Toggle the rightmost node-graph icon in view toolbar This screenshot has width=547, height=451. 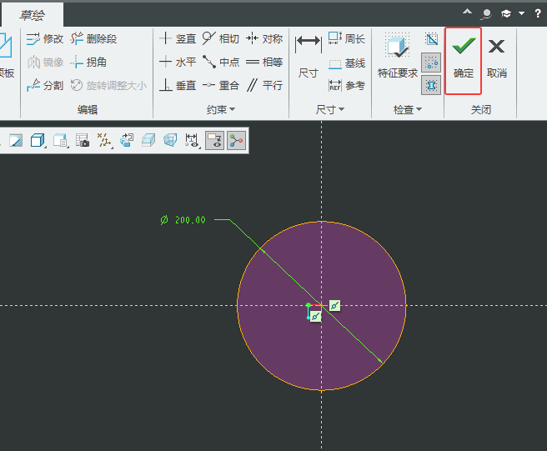click(x=237, y=140)
